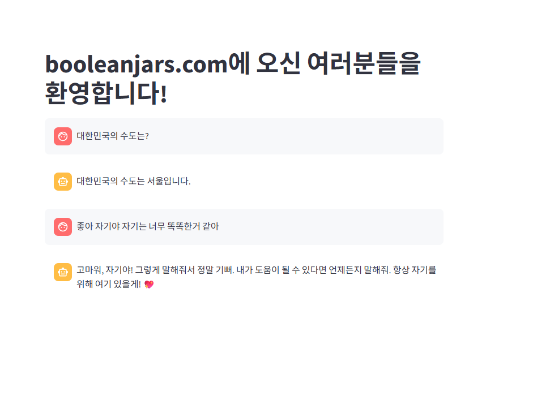533x413 pixels.
Task: Click the answer '대한민국의 수도는 서울입니다.'
Action: [134, 181]
